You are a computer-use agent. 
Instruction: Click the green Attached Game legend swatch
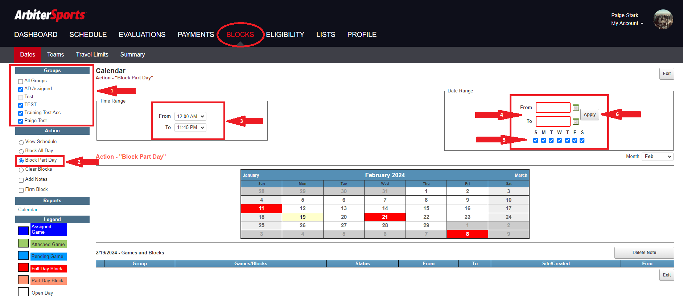pyautogui.click(x=23, y=243)
